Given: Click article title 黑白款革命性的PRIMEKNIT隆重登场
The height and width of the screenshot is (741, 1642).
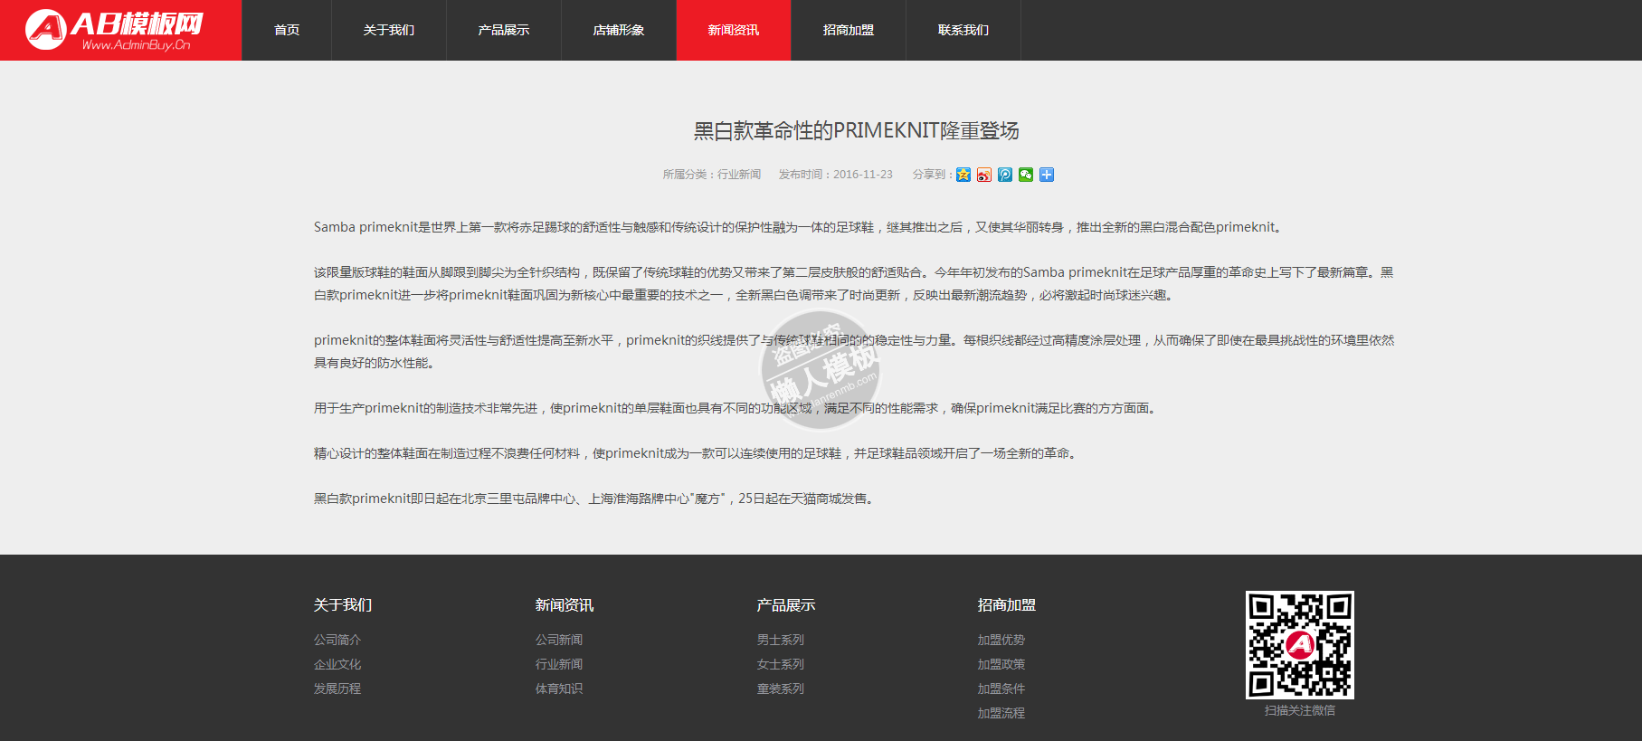Looking at the screenshot, I should click(856, 131).
